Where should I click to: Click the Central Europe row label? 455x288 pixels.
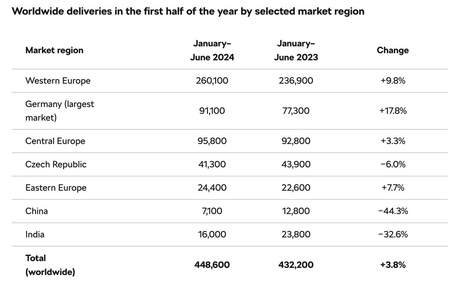coord(55,141)
